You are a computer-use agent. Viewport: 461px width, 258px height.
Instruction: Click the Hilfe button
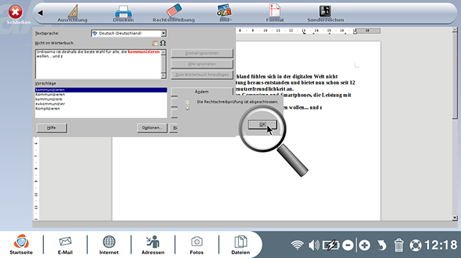tap(52, 128)
